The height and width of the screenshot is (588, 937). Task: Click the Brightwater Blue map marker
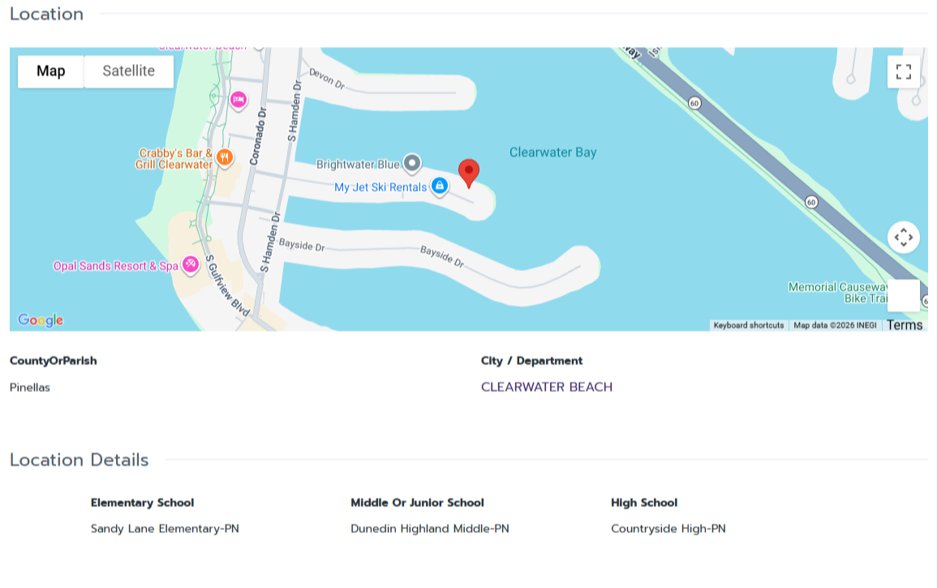[412, 164]
